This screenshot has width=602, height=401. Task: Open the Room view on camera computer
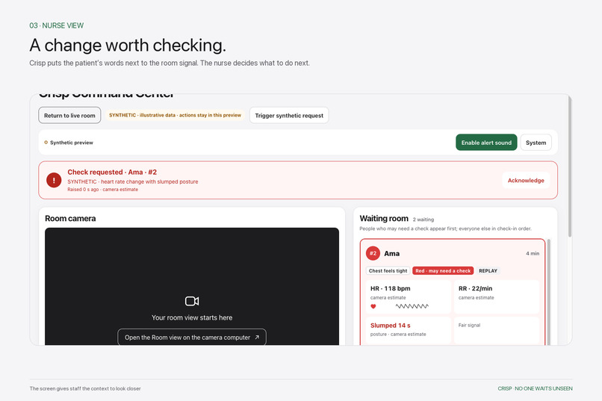[x=192, y=337]
